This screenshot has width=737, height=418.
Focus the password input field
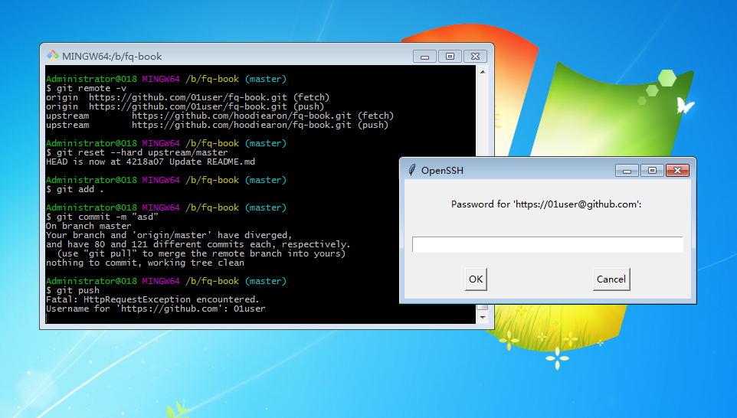(x=548, y=244)
